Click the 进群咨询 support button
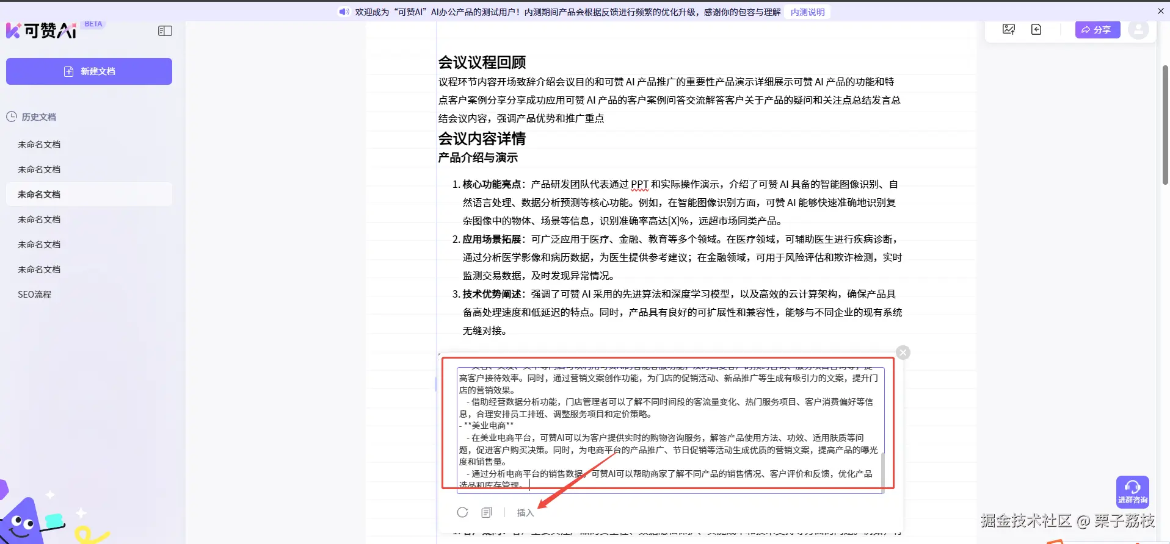 pyautogui.click(x=1132, y=492)
